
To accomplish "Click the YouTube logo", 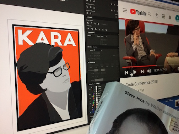I will pyautogui.click(x=138, y=12).
